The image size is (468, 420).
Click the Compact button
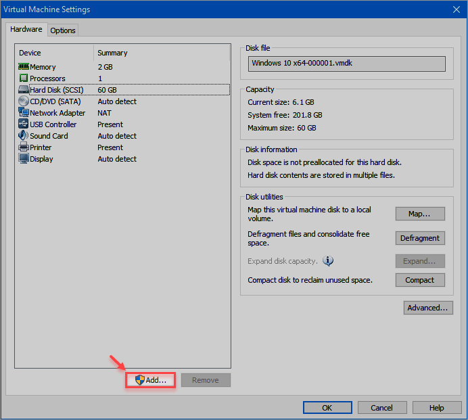tap(420, 280)
